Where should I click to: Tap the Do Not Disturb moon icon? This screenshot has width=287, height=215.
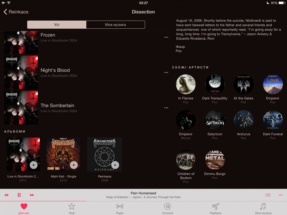tap(268, 3)
